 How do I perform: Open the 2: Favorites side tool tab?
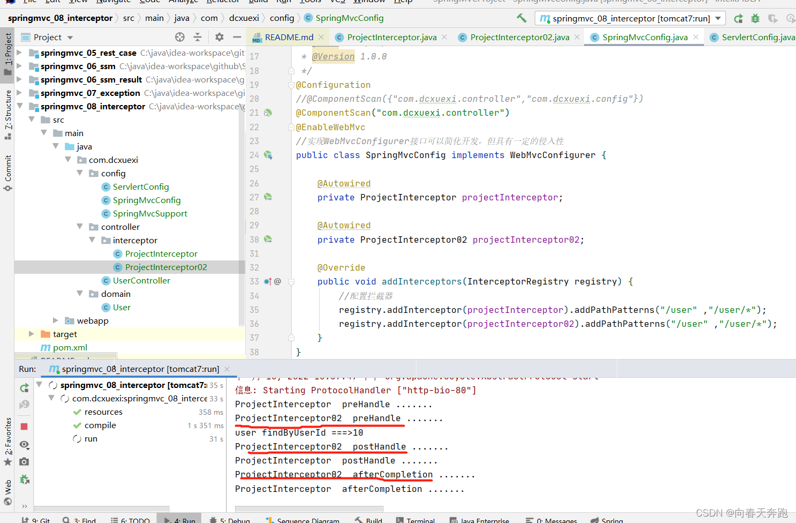(x=7, y=442)
